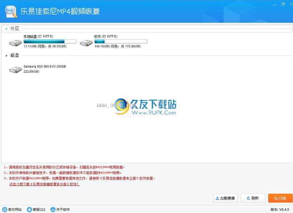
Task: Click the official website home icon
Action: click(5, 209)
